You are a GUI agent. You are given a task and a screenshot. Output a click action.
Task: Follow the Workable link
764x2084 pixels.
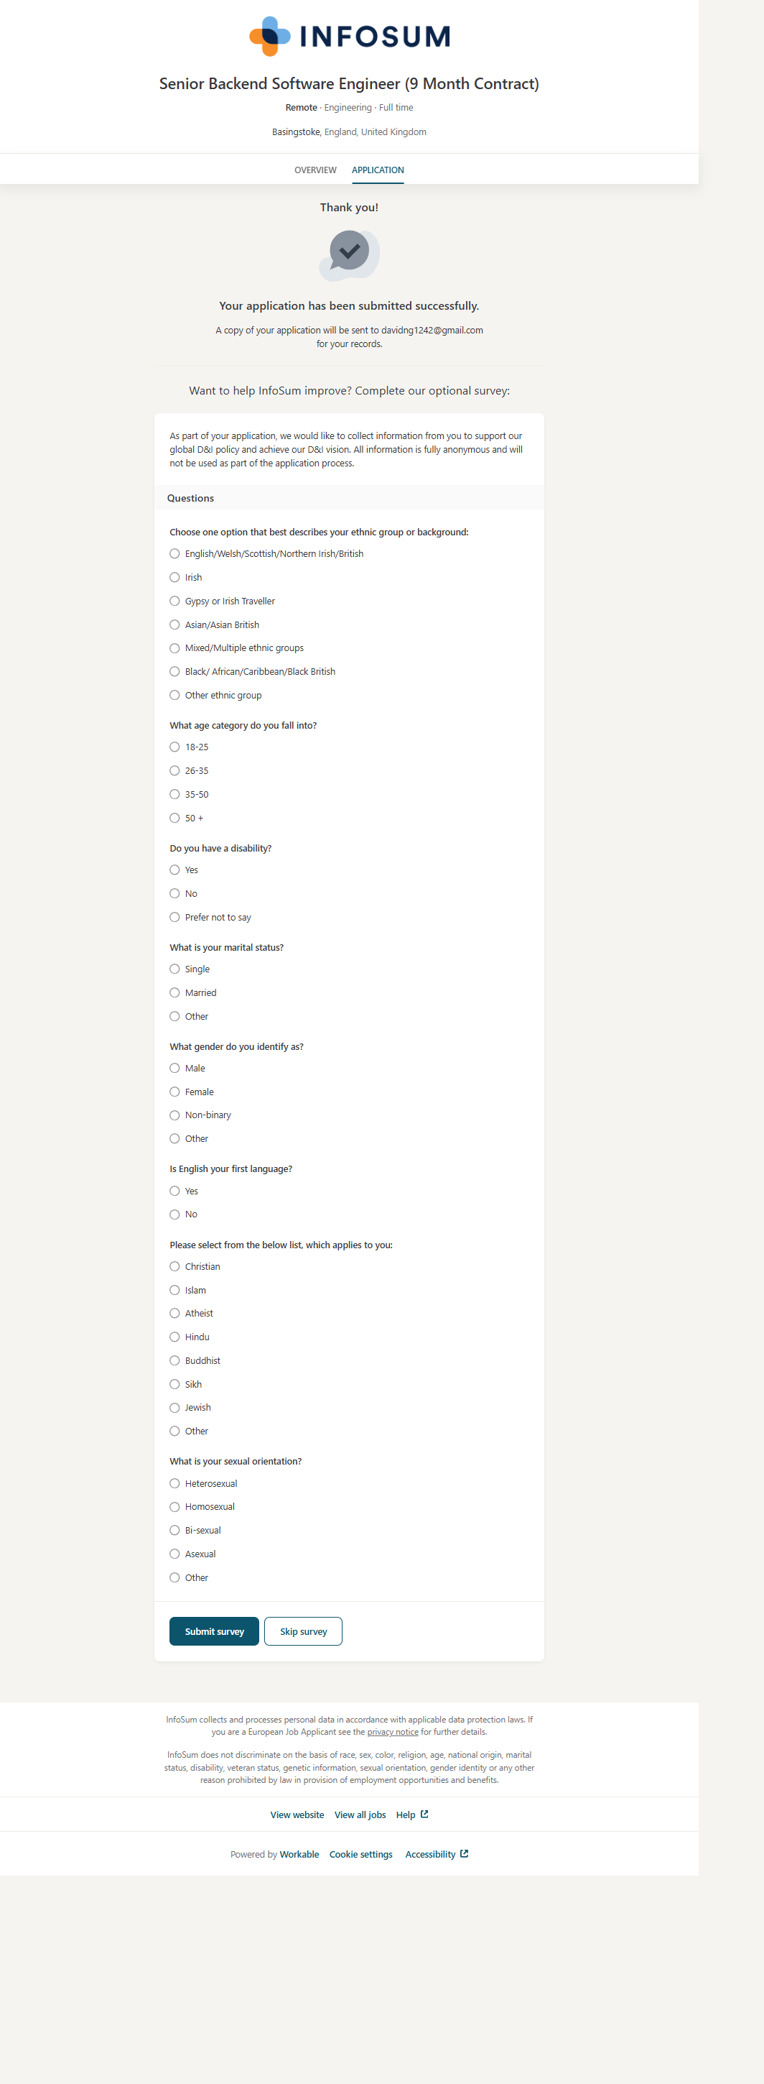(x=299, y=1854)
